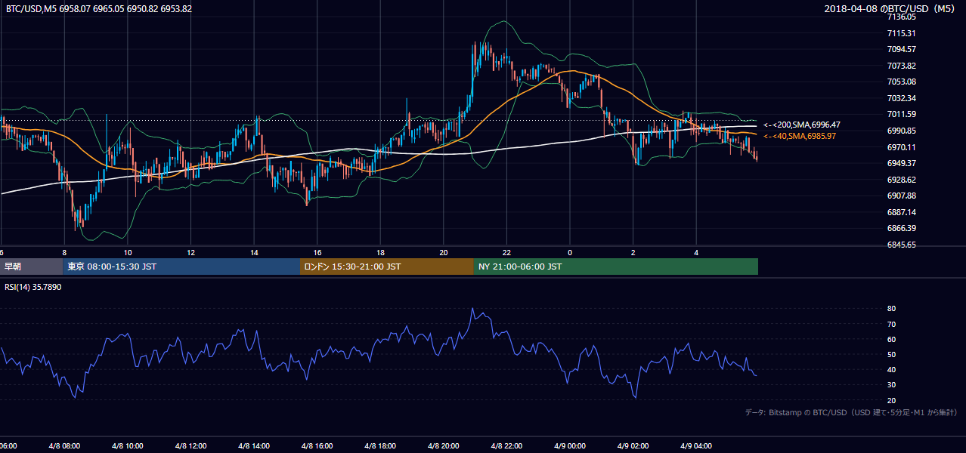
Task: Click the 200 SMA label 6996.47
Action: point(802,125)
